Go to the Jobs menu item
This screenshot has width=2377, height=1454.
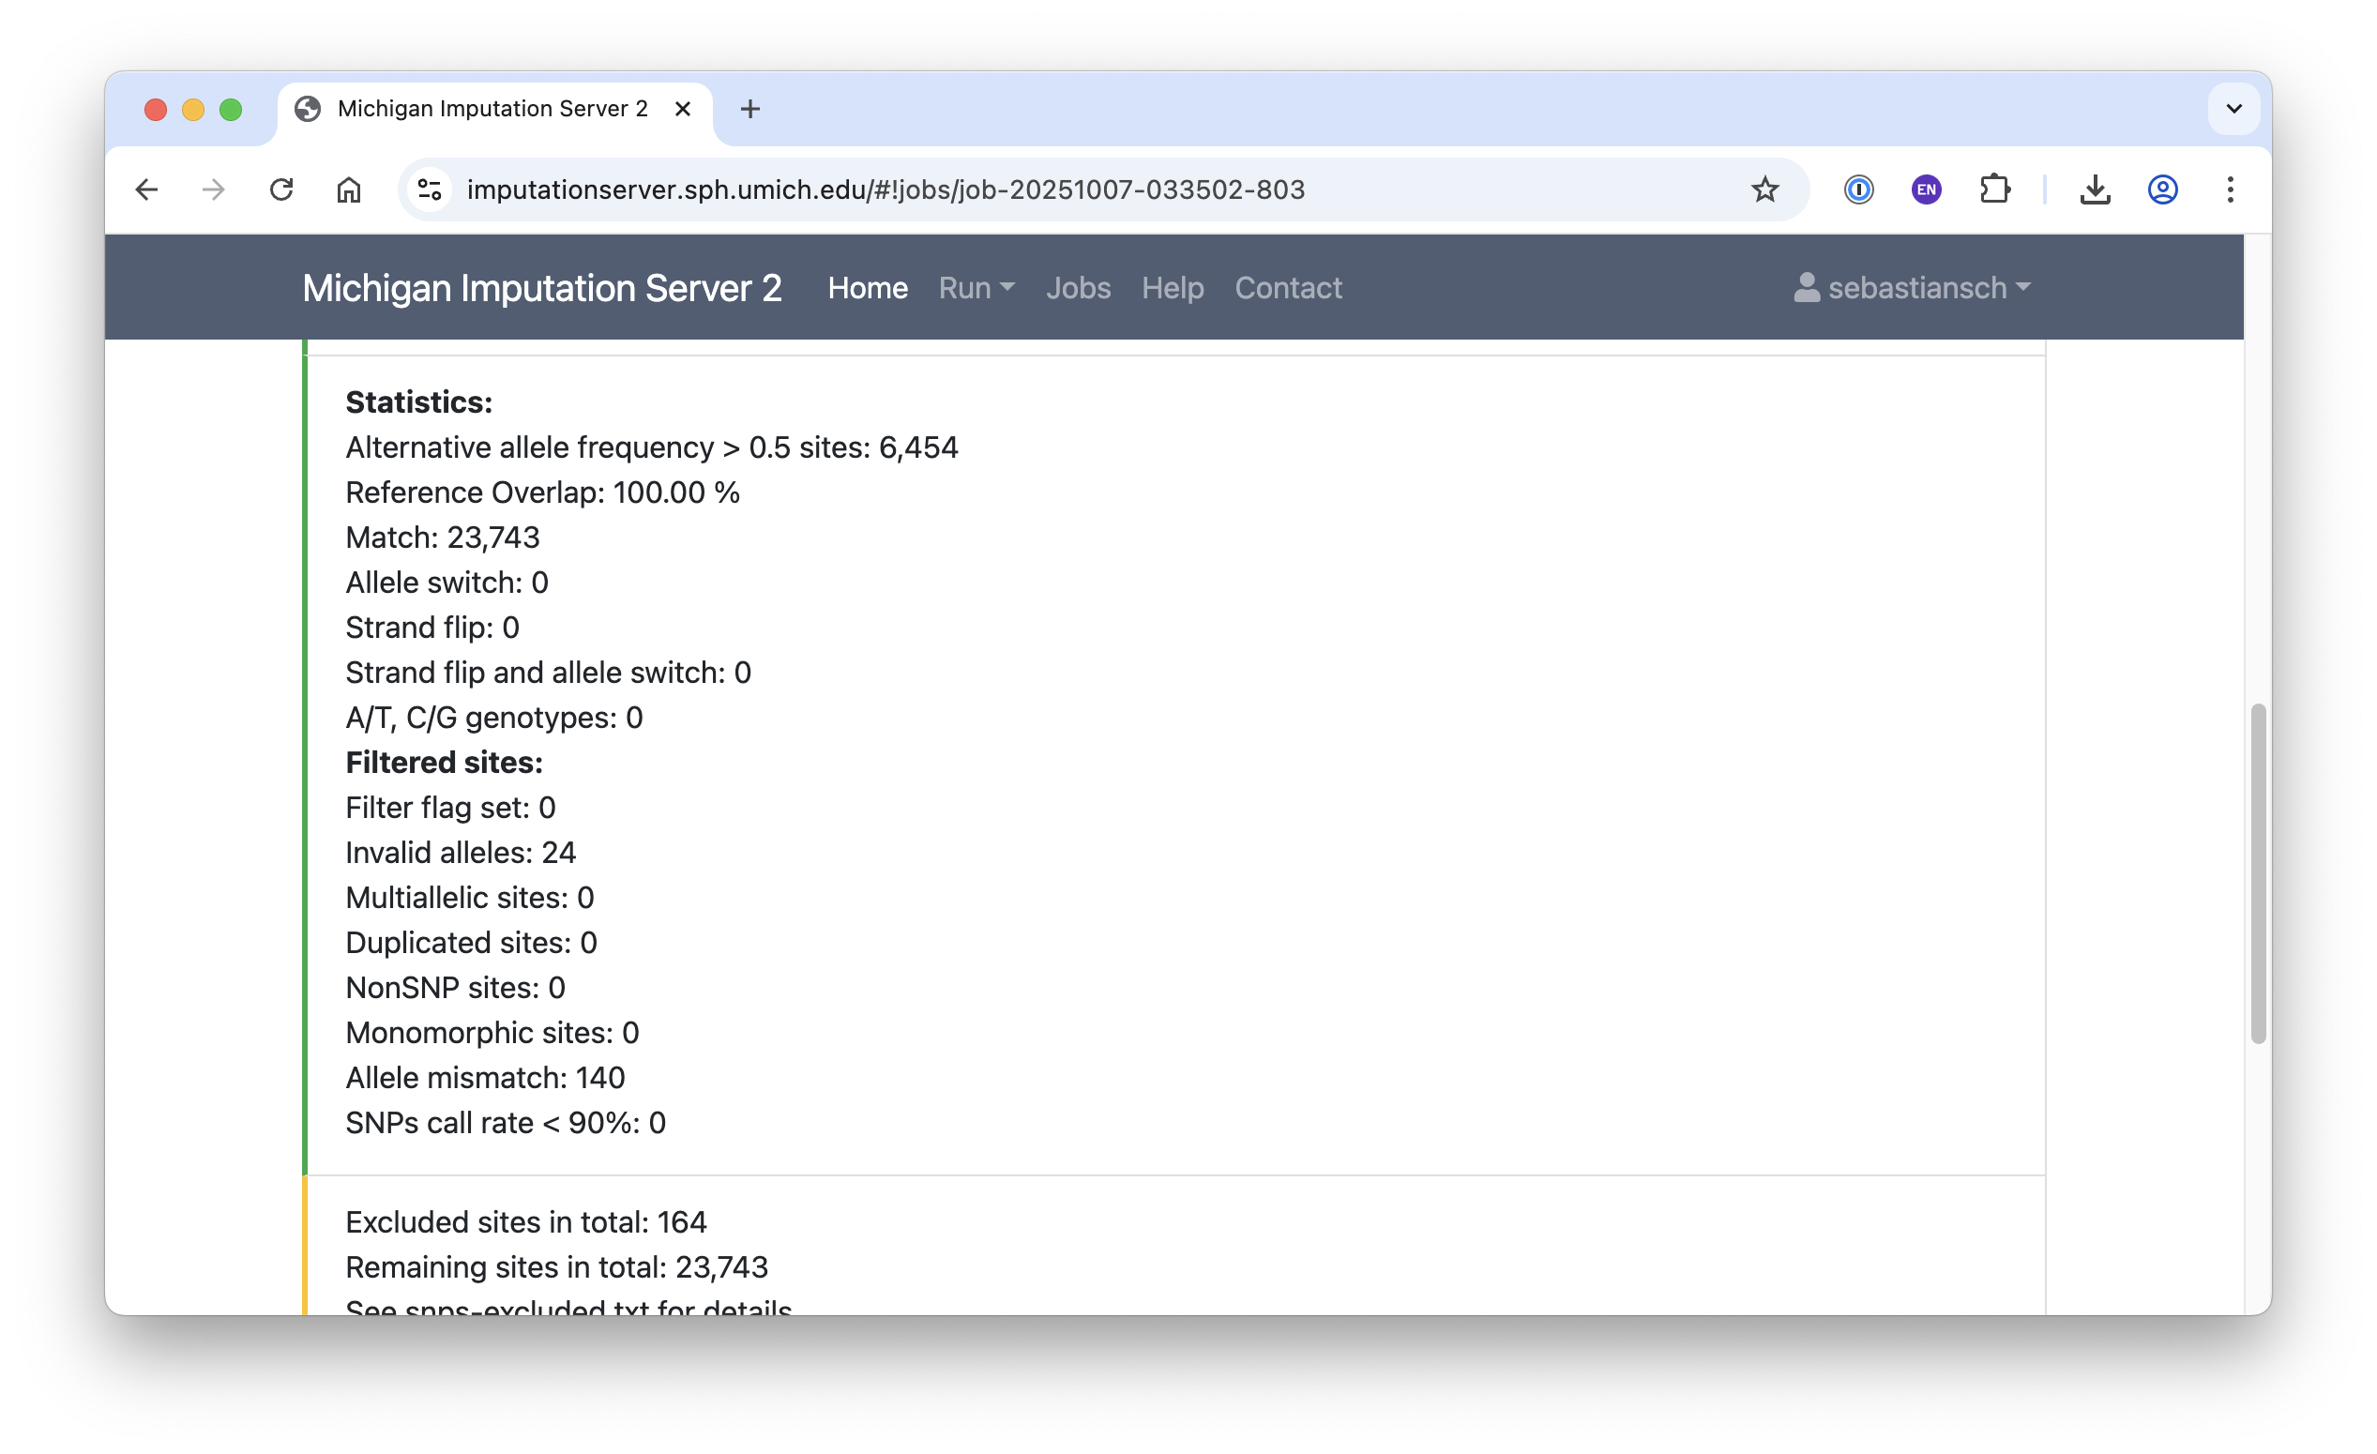point(1078,288)
